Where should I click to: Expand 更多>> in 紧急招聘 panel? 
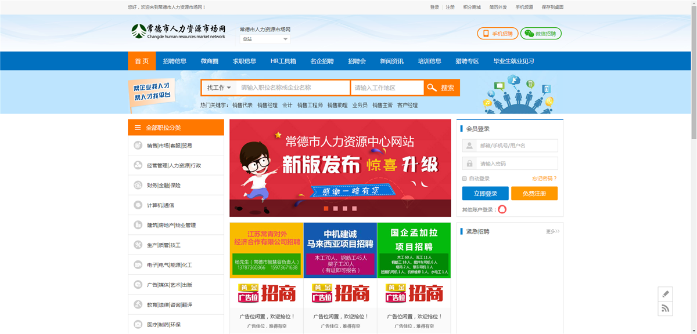(552, 231)
